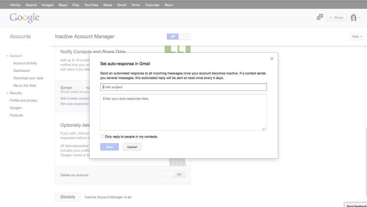
Task: Collapse the Account sidebar section
Action: (15, 56)
